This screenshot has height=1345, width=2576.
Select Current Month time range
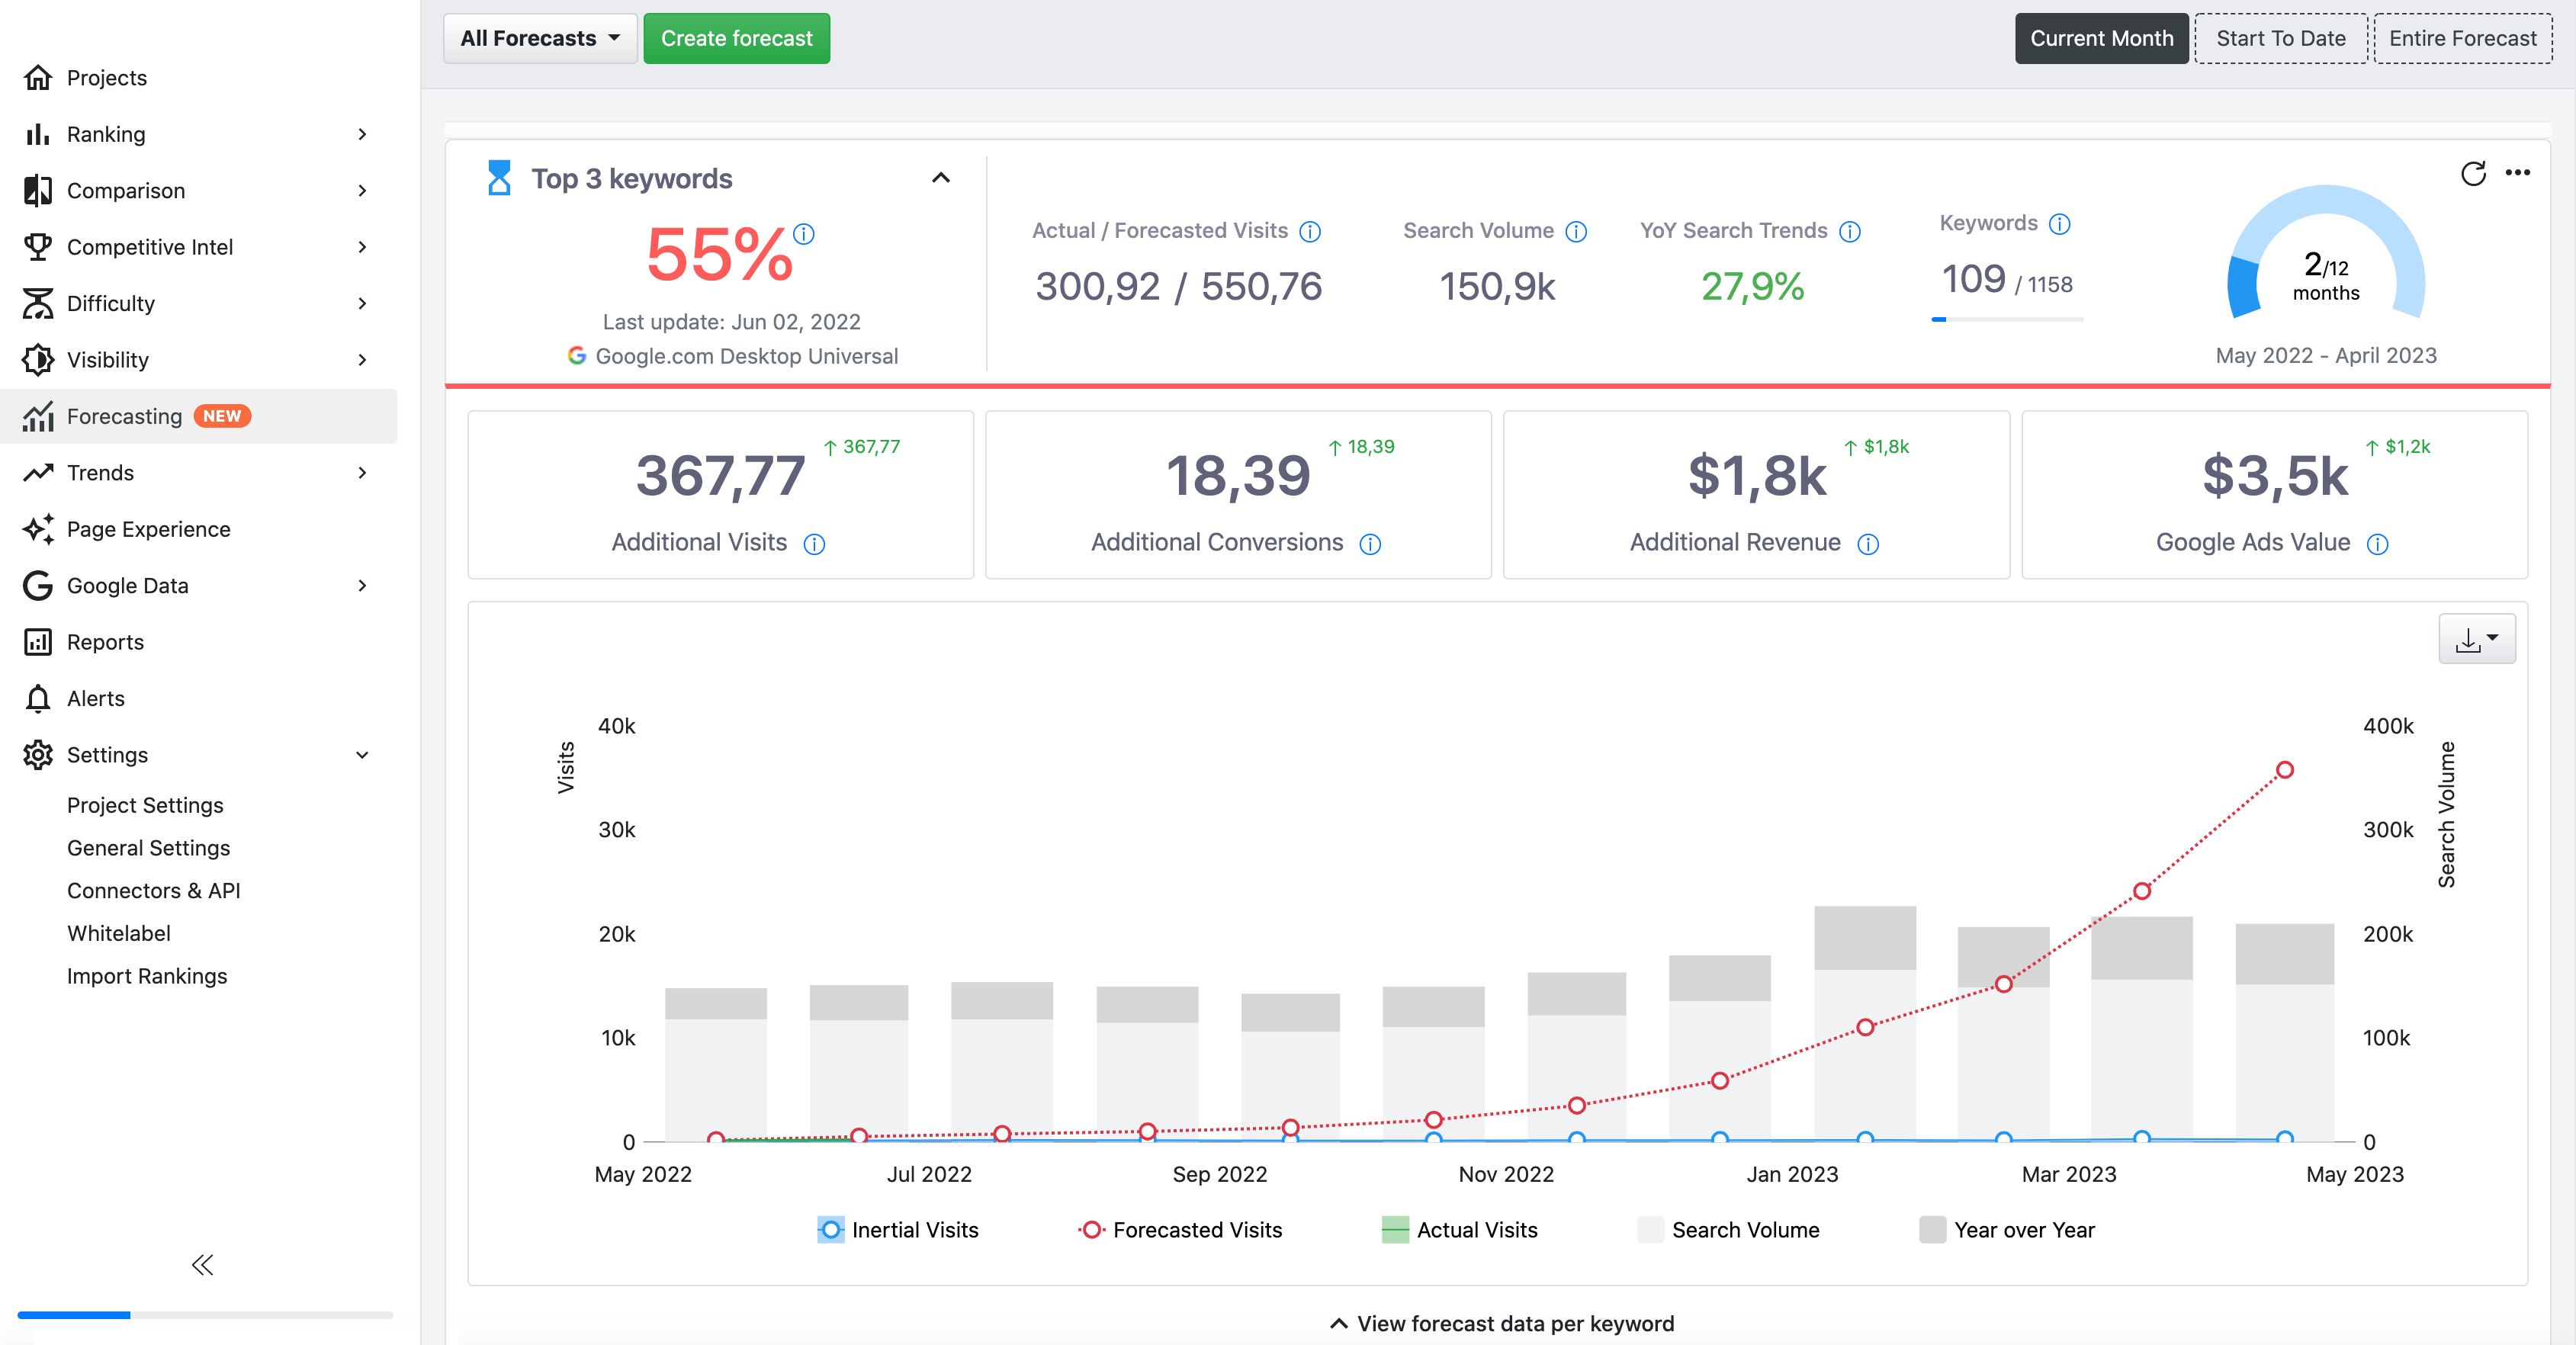point(2101,38)
